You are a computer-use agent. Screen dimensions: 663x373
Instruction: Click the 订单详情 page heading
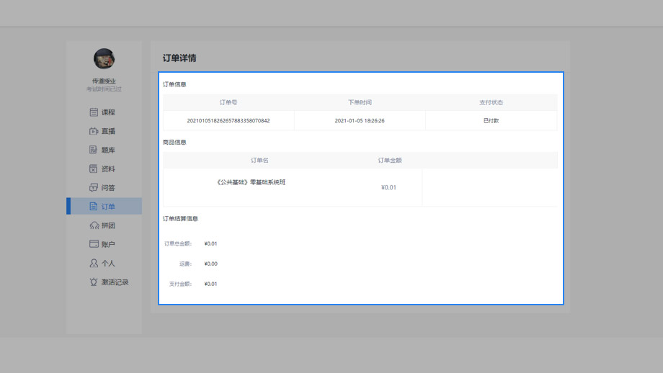(x=179, y=58)
